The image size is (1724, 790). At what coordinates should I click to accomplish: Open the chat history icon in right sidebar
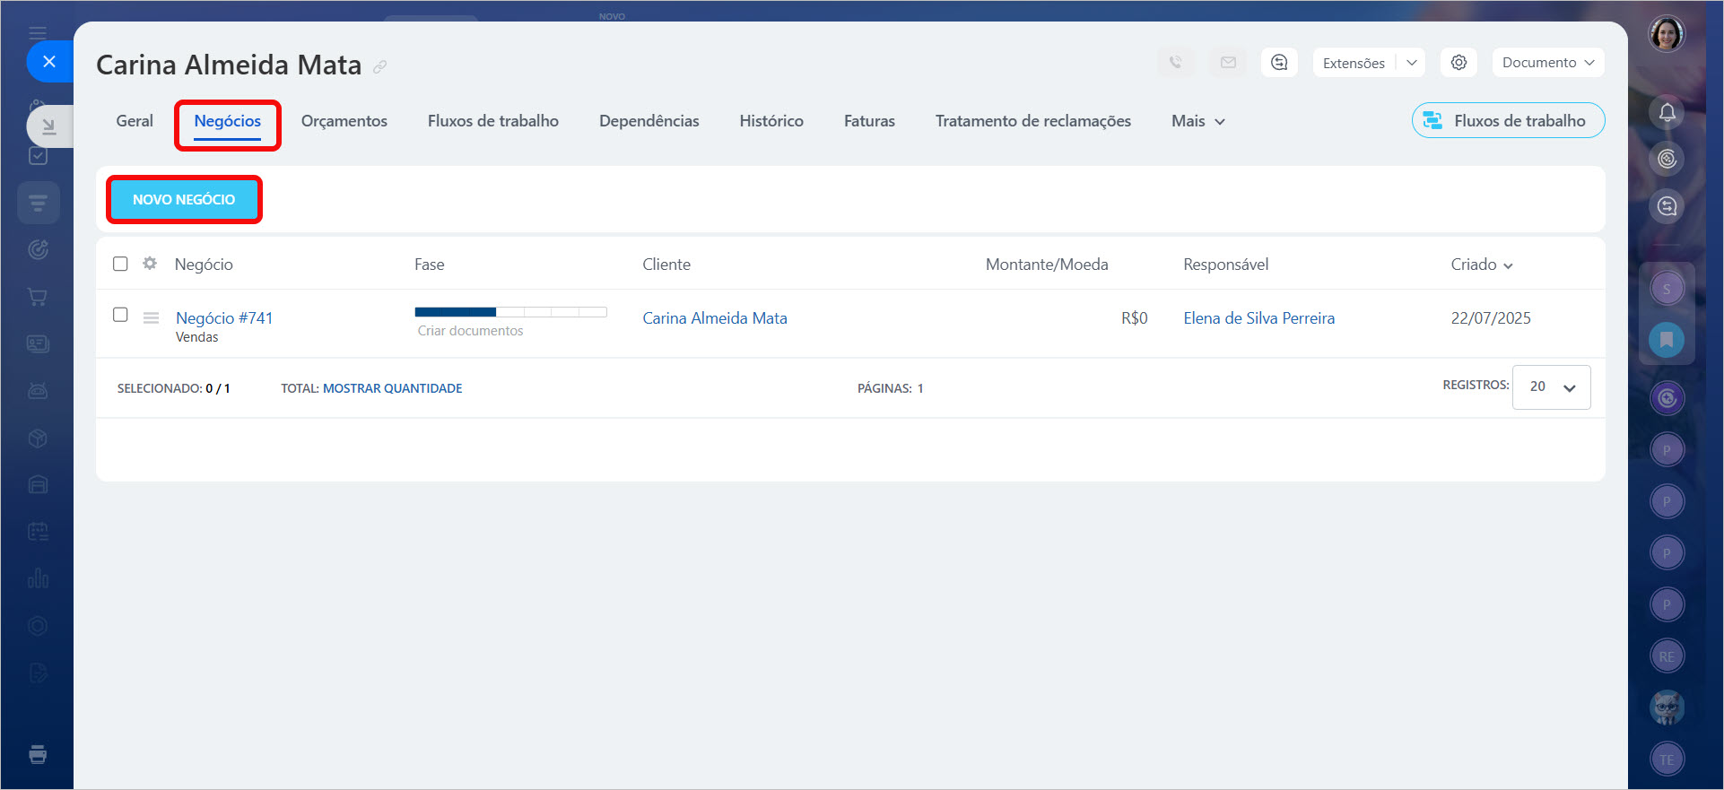[x=1667, y=206]
